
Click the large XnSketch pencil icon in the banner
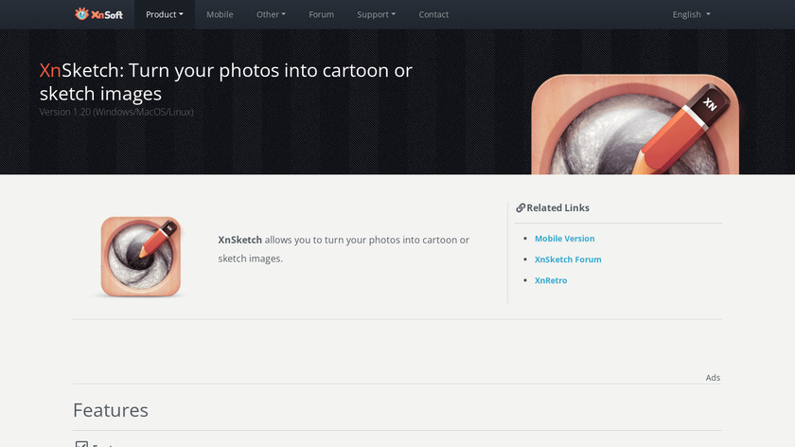[x=634, y=125]
